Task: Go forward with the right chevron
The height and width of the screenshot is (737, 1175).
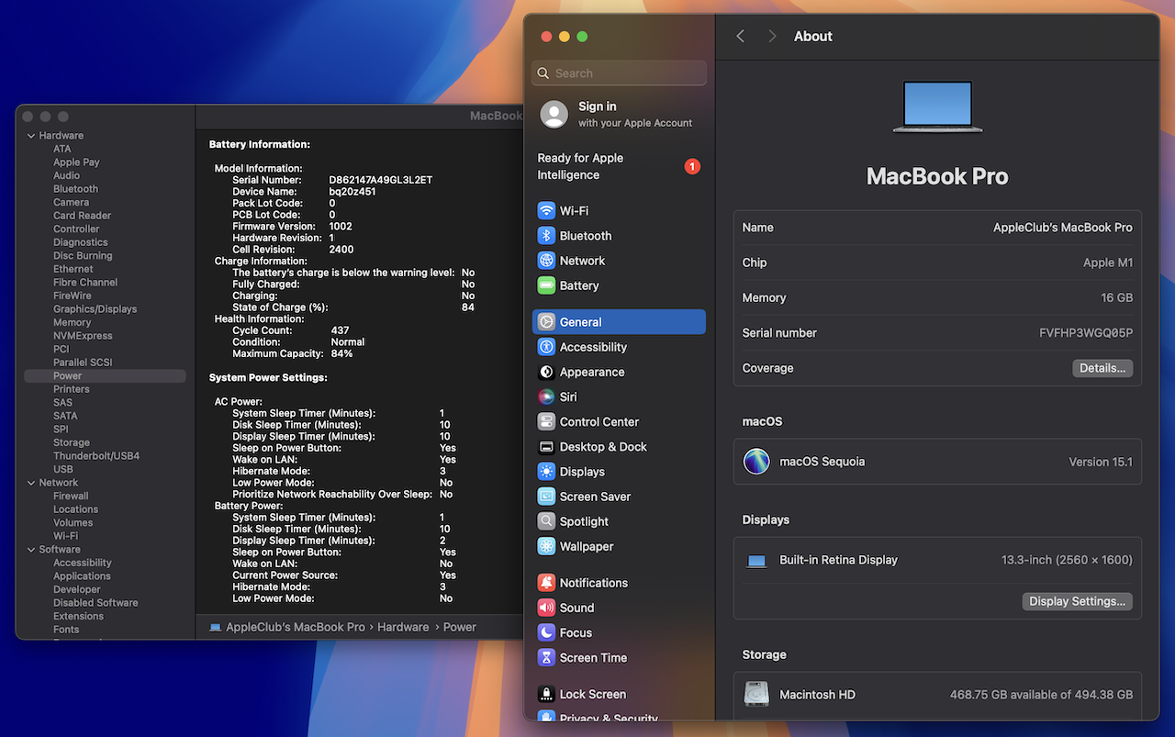Action: pyautogui.click(x=772, y=36)
